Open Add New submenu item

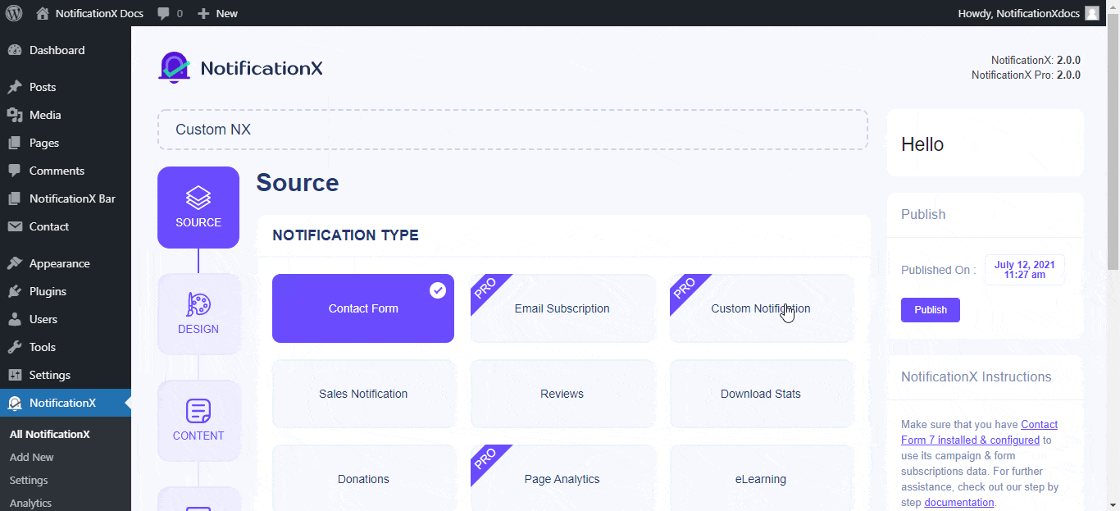click(x=32, y=457)
